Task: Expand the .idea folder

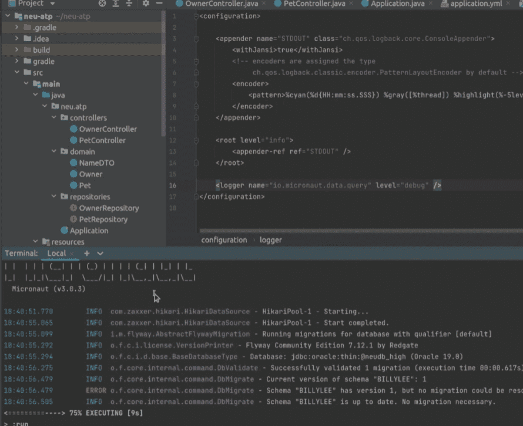Action: 16,38
